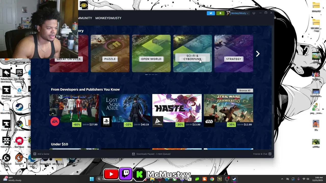Switch Steam to Big Picture mode
Viewport: 326px width, 183px height.
click(x=254, y=13)
